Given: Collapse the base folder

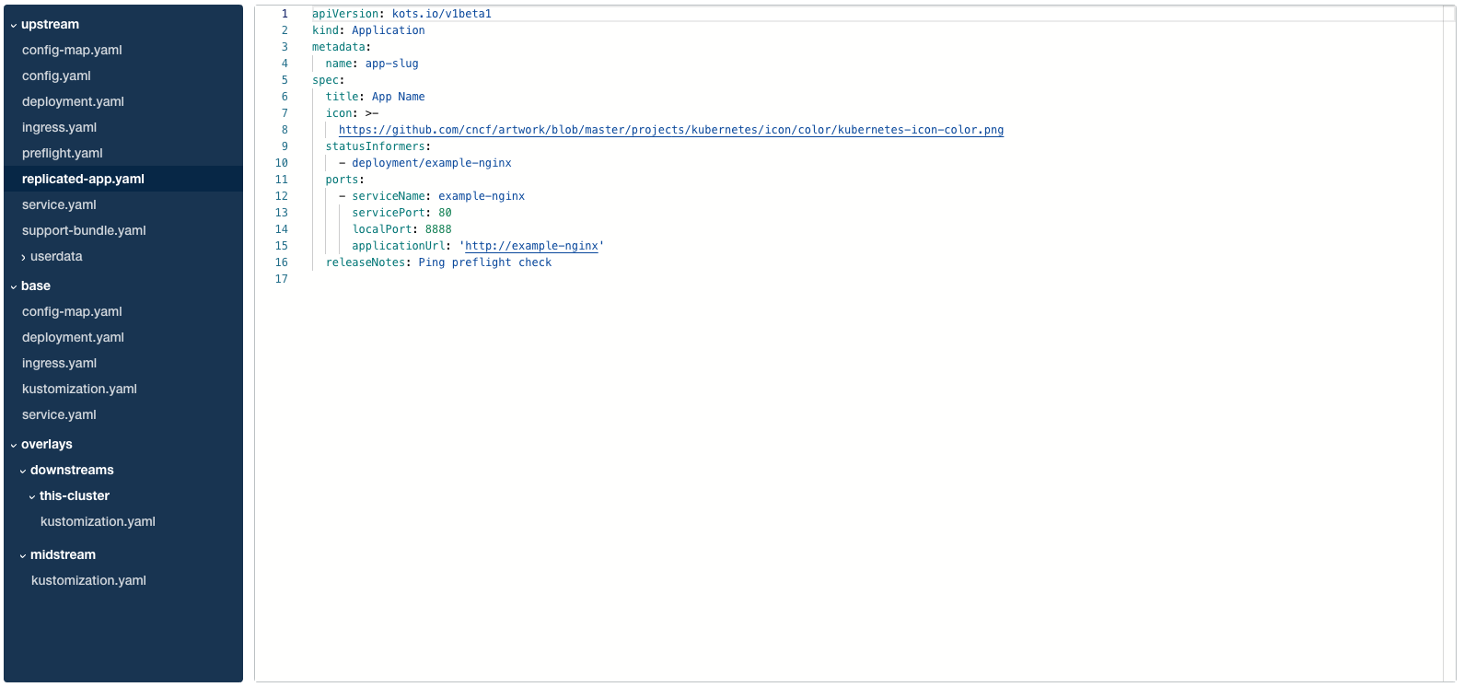Looking at the screenshot, I should coord(14,286).
